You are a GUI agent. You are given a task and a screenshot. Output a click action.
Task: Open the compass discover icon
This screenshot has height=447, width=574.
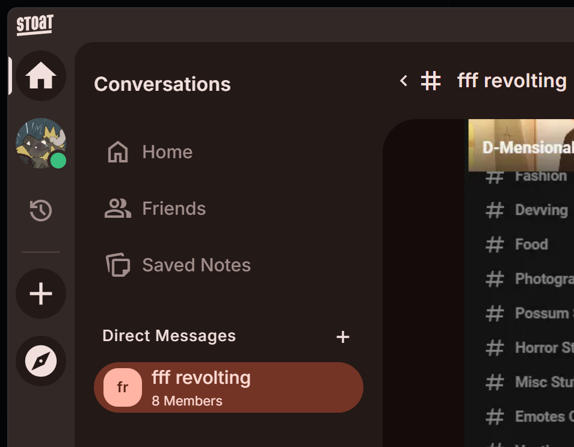click(41, 361)
